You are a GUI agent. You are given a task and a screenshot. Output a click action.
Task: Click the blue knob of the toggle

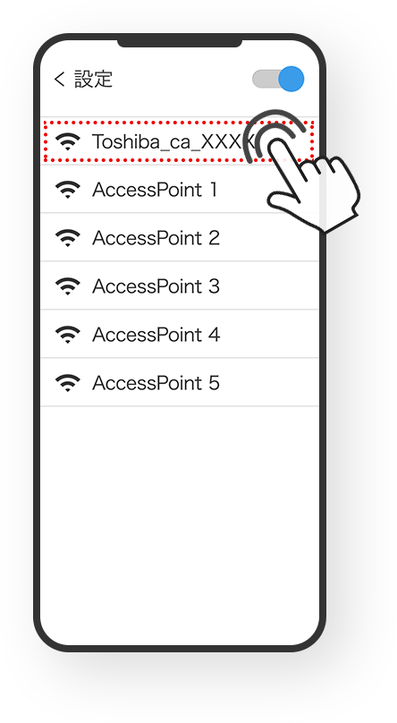click(291, 79)
